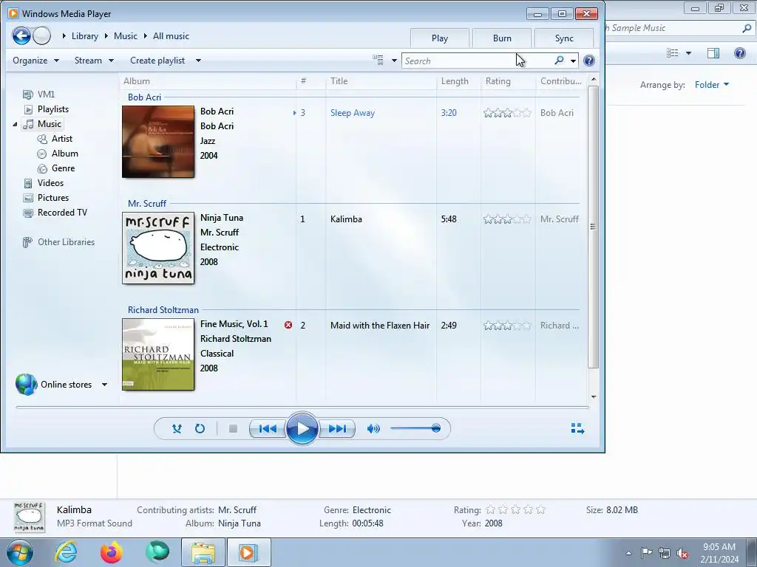Click the volume slider handle
This screenshot has width=757, height=567.
click(x=436, y=428)
